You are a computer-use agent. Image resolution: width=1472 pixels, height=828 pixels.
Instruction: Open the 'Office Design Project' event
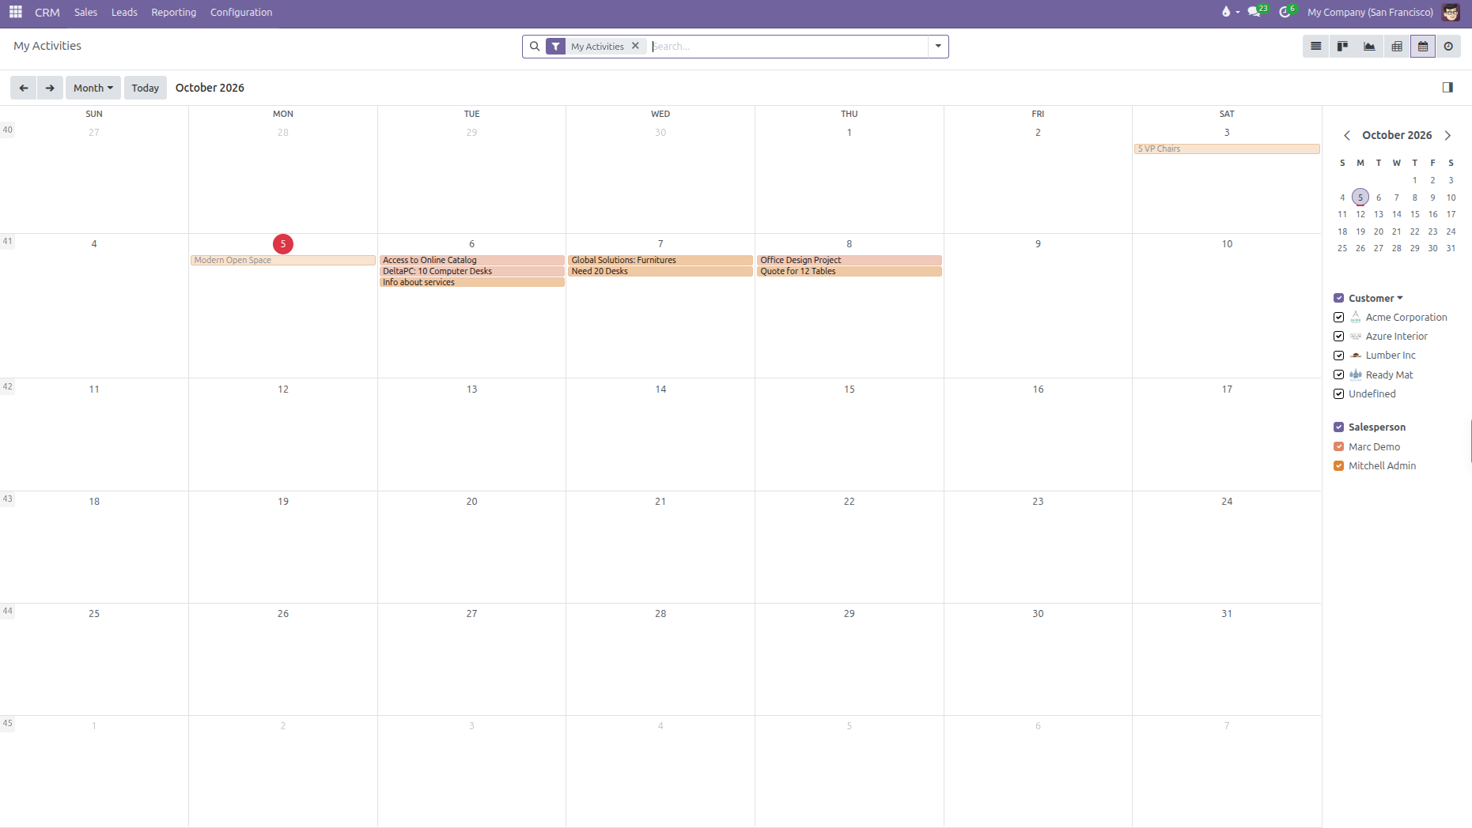click(x=849, y=260)
